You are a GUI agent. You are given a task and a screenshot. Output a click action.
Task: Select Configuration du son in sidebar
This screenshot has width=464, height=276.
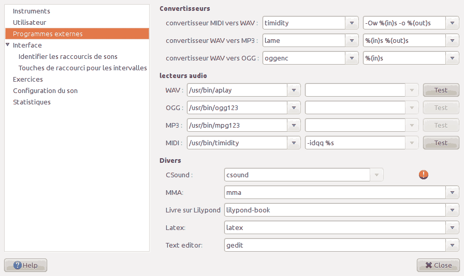tap(45, 91)
